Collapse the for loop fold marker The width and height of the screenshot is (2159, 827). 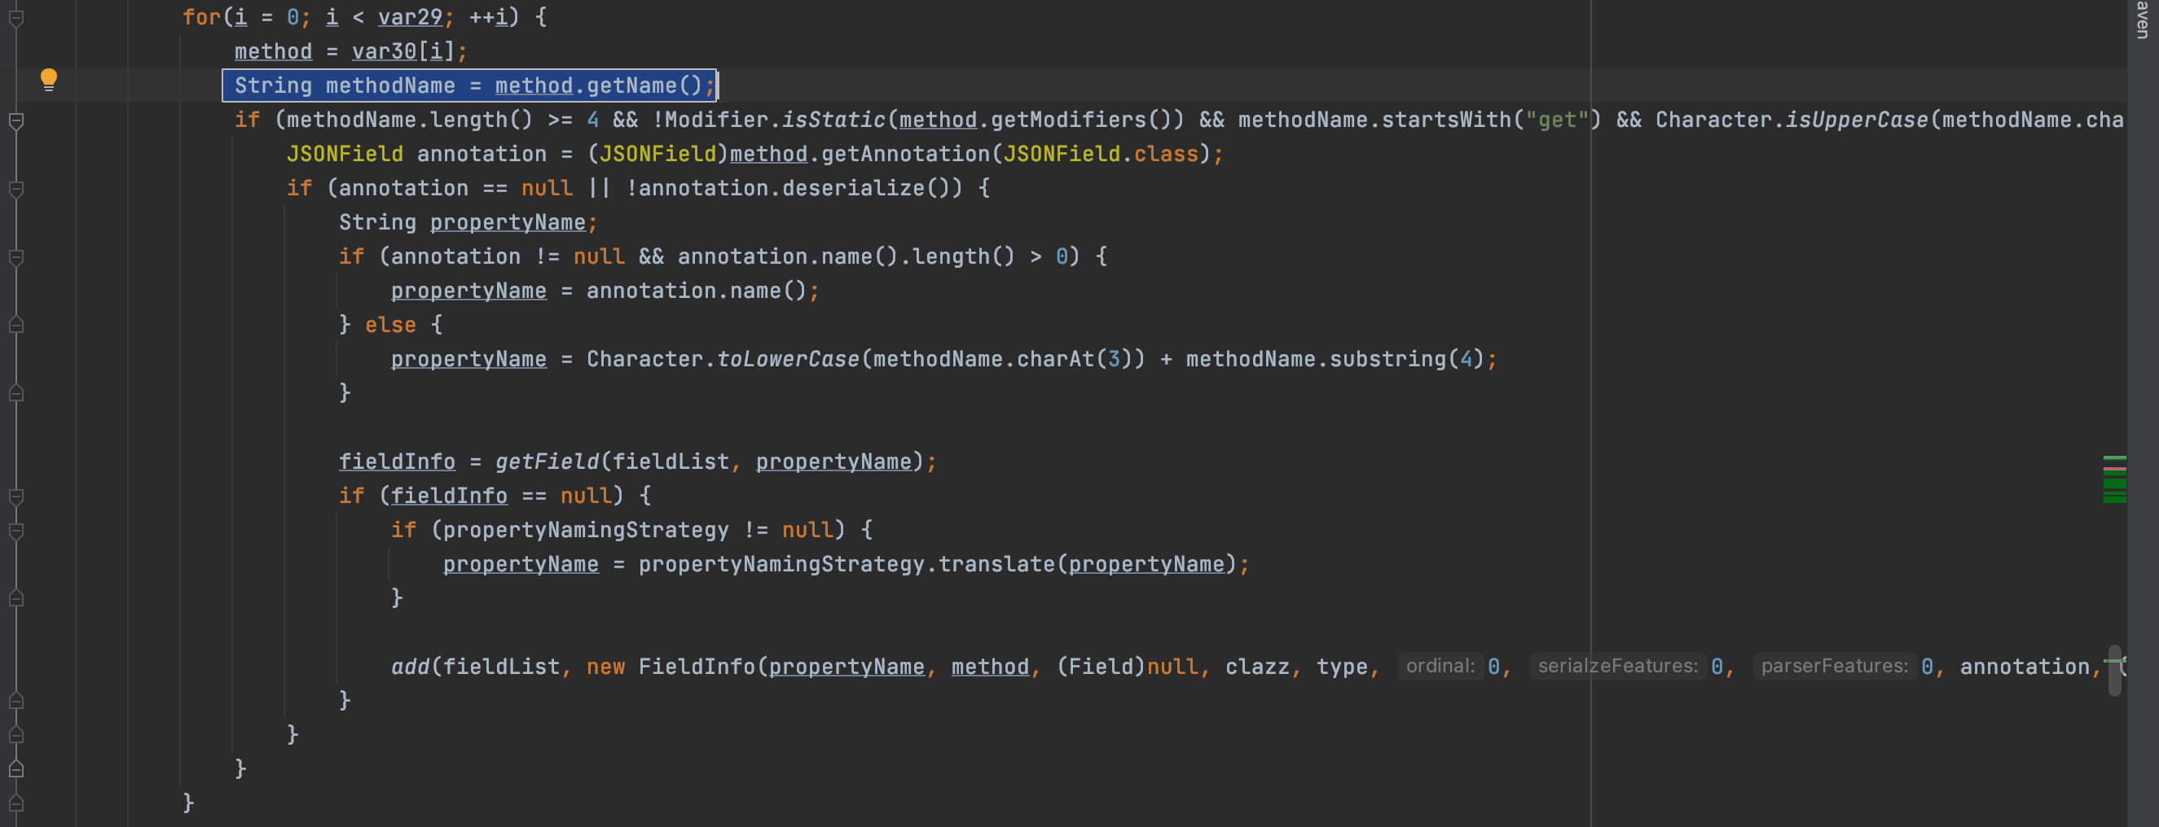tap(16, 18)
